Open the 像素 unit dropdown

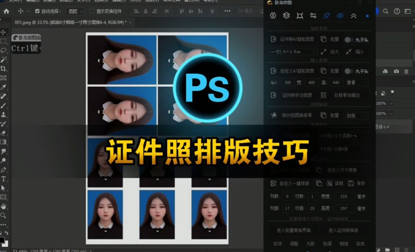pyautogui.click(x=357, y=83)
